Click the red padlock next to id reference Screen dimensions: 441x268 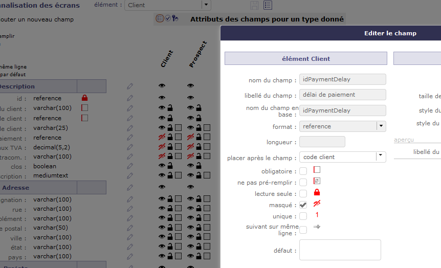(85, 98)
